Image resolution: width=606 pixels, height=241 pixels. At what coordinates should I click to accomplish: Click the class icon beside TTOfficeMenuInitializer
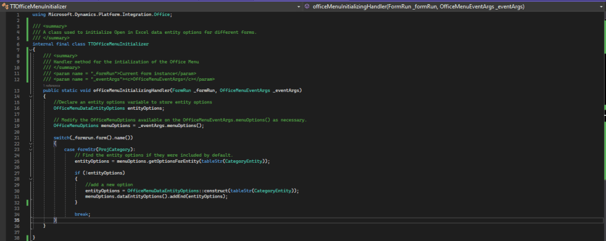pyautogui.click(x=6, y=6)
